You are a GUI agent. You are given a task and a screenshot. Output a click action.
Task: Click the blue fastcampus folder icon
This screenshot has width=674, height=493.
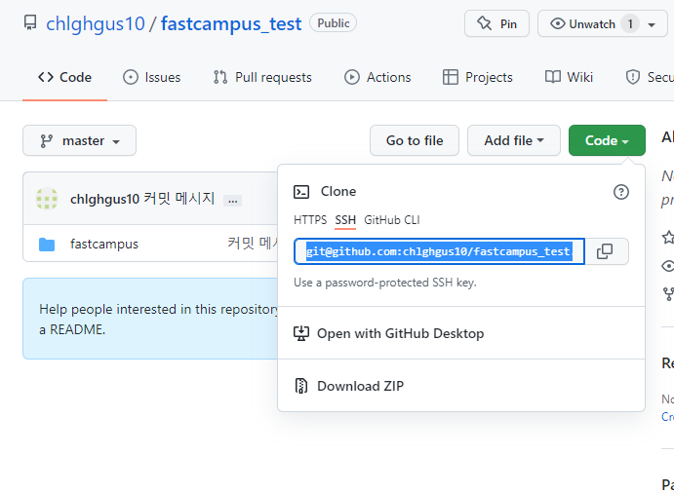pyautogui.click(x=47, y=245)
